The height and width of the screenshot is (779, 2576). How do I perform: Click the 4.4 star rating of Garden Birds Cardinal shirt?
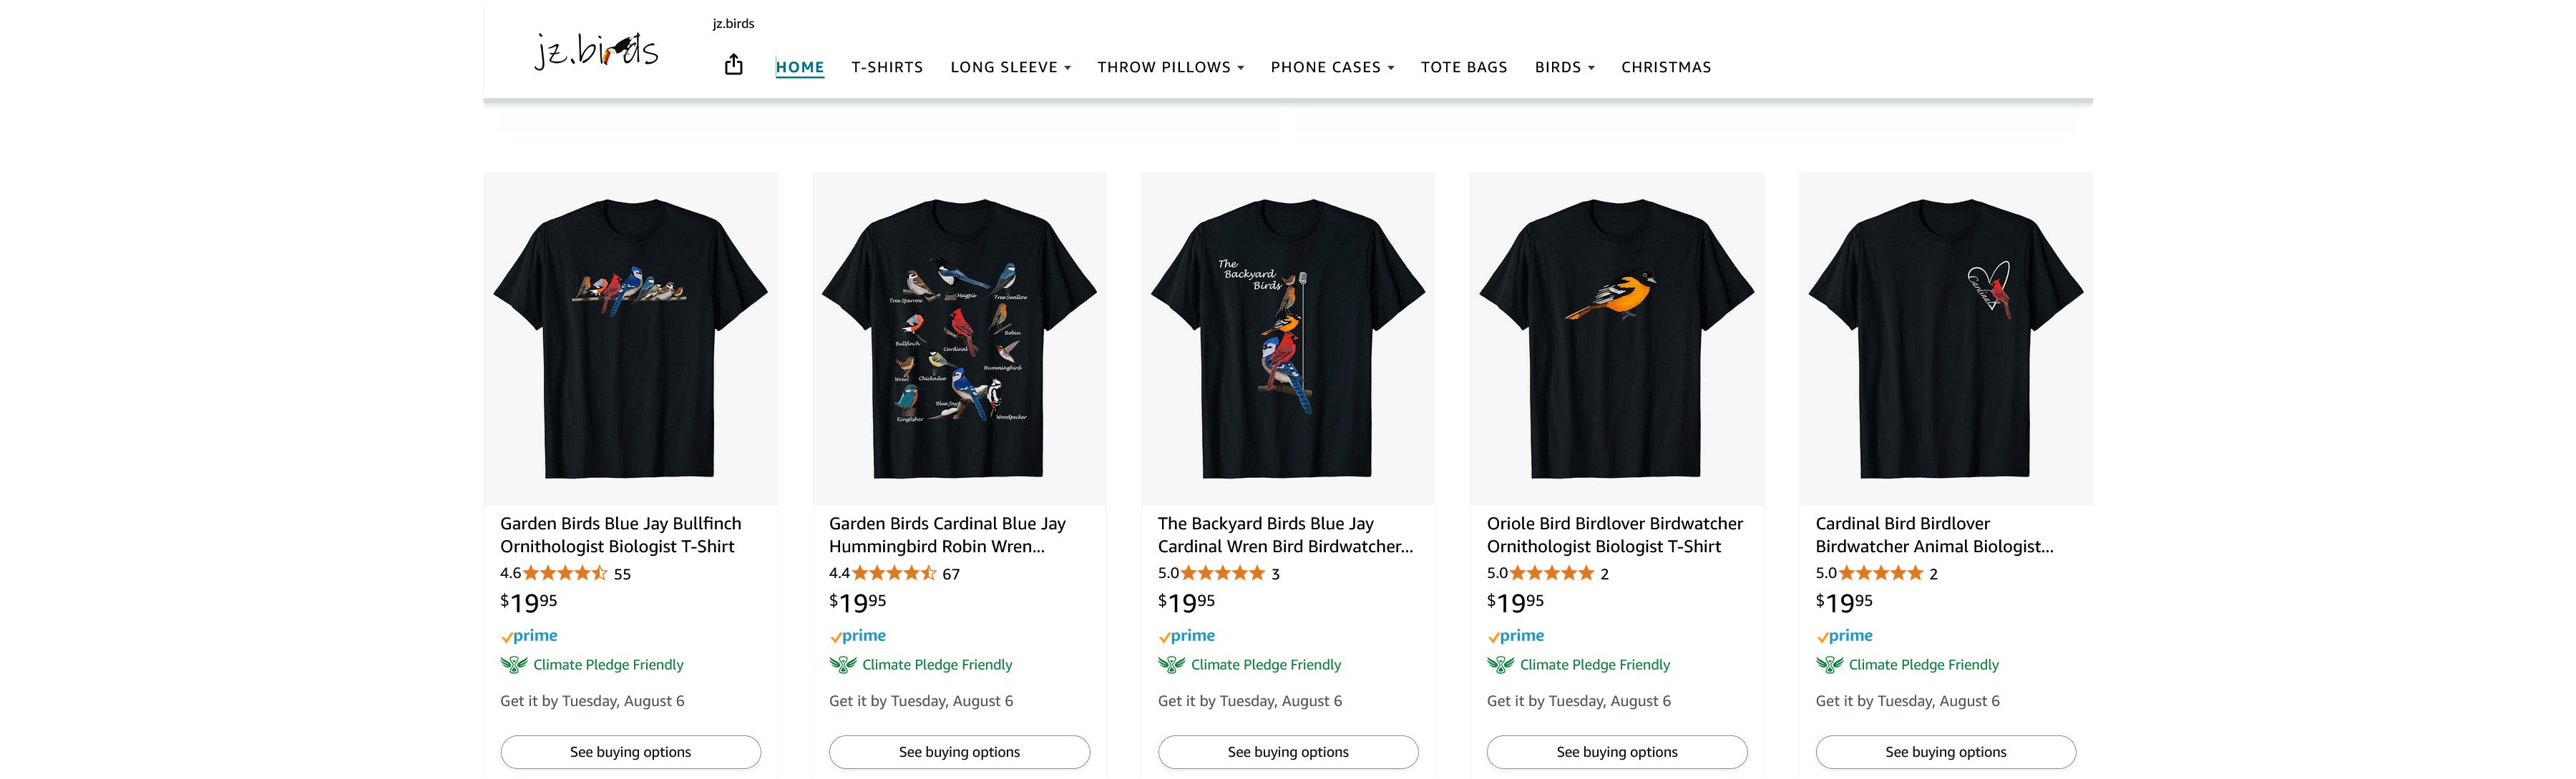[x=893, y=573]
